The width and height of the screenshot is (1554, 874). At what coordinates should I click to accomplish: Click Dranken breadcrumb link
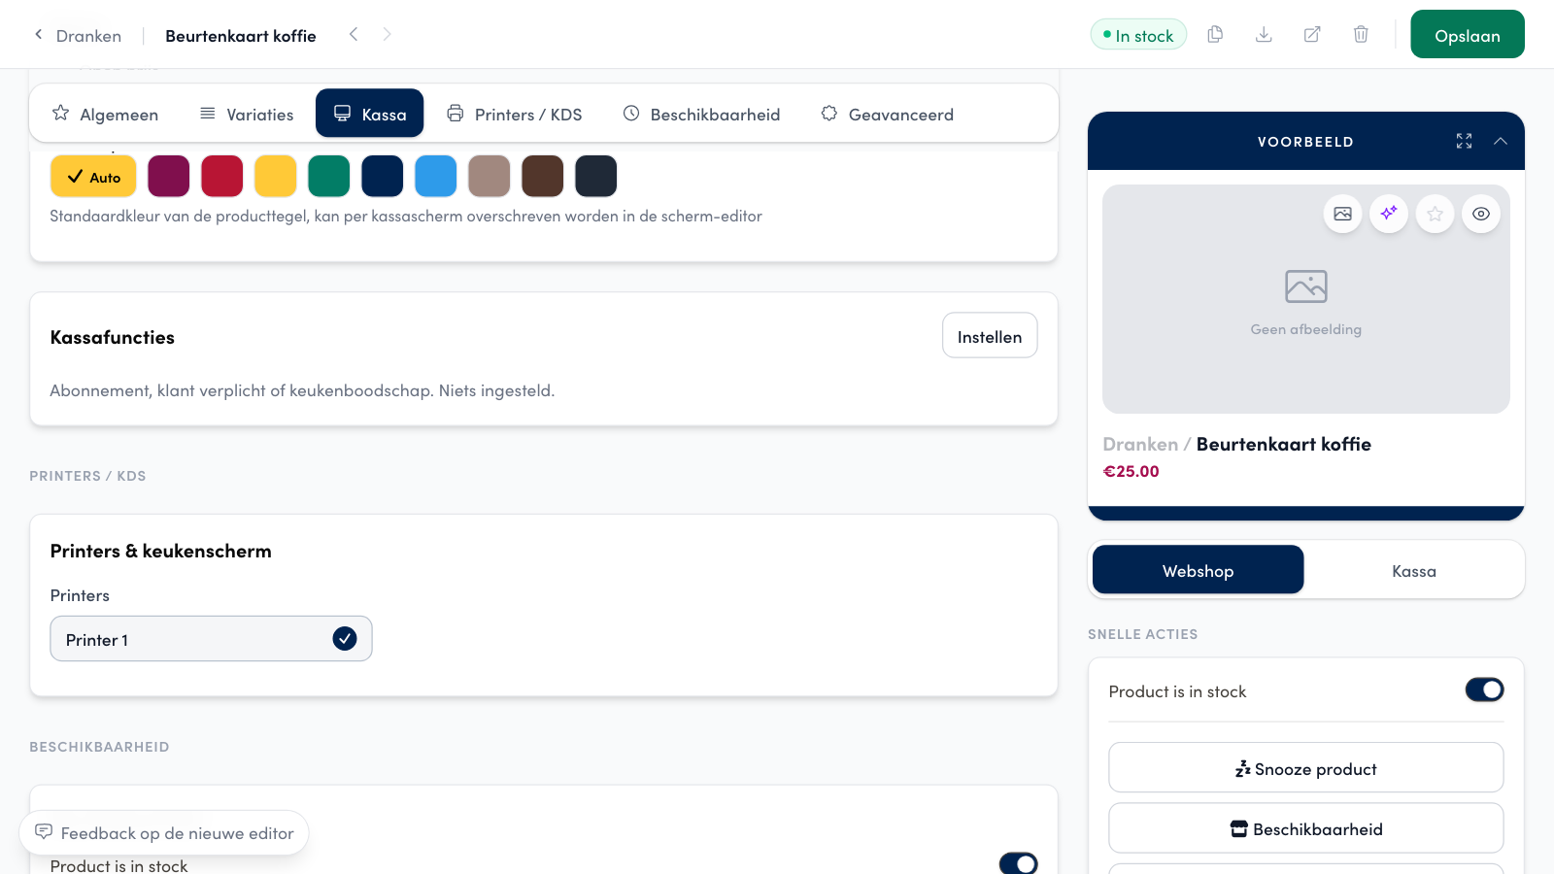(88, 36)
